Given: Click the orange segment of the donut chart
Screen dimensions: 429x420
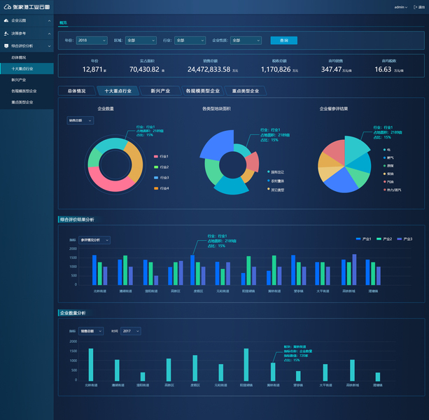Looking at the screenshot, I should point(136,162).
